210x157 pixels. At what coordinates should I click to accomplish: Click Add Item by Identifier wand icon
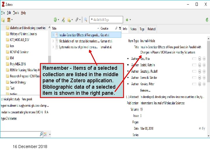pyautogui.click(x=63, y=20)
